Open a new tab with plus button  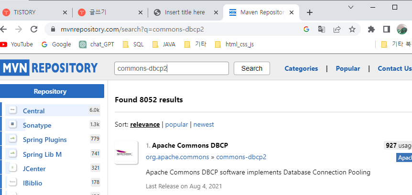click(310, 12)
